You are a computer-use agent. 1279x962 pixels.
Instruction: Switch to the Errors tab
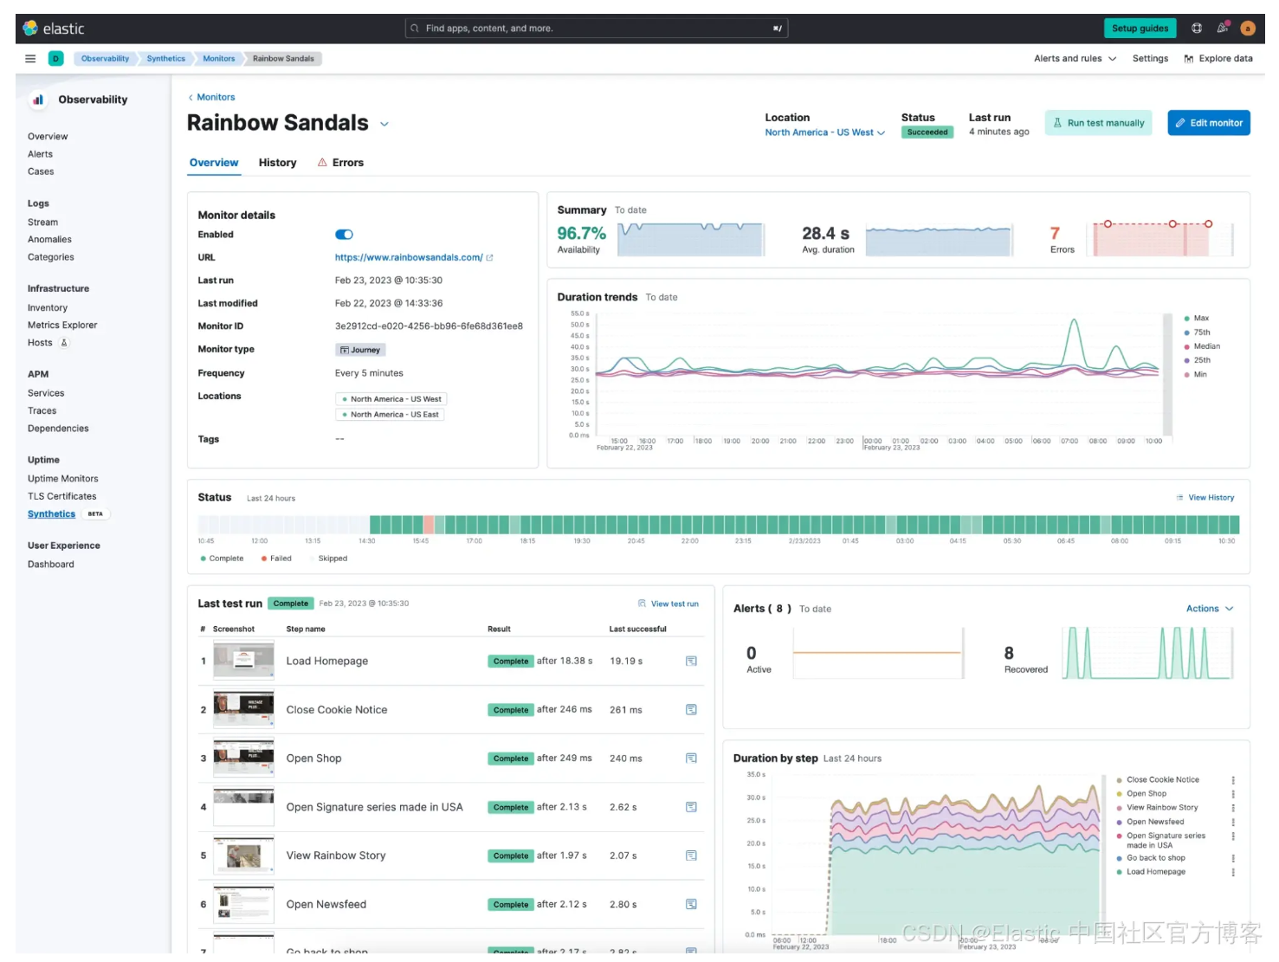pos(340,163)
